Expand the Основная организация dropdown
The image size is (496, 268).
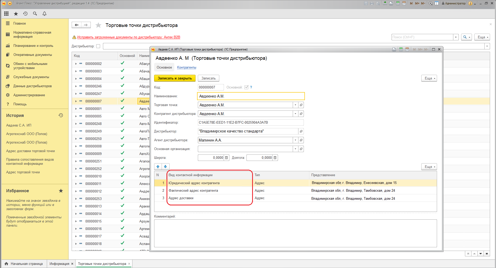[x=296, y=149]
